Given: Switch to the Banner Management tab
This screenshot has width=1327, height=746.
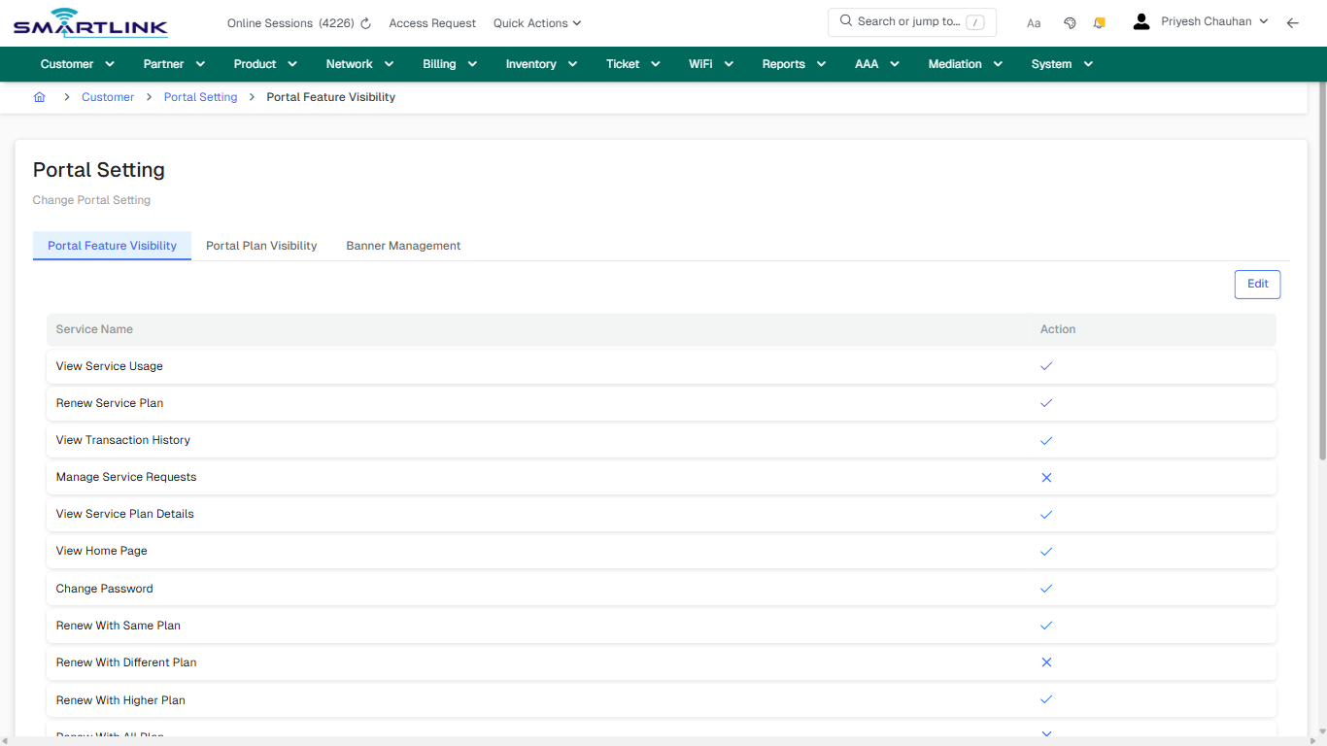Looking at the screenshot, I should tap(402, 246).
